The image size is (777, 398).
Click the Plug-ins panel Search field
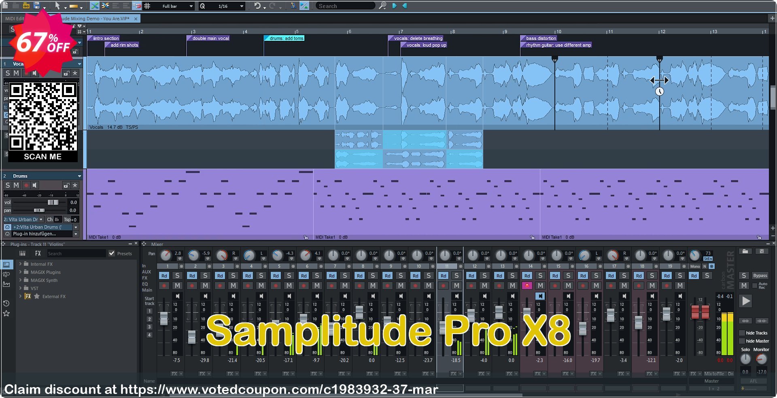(x=76, y=254)
